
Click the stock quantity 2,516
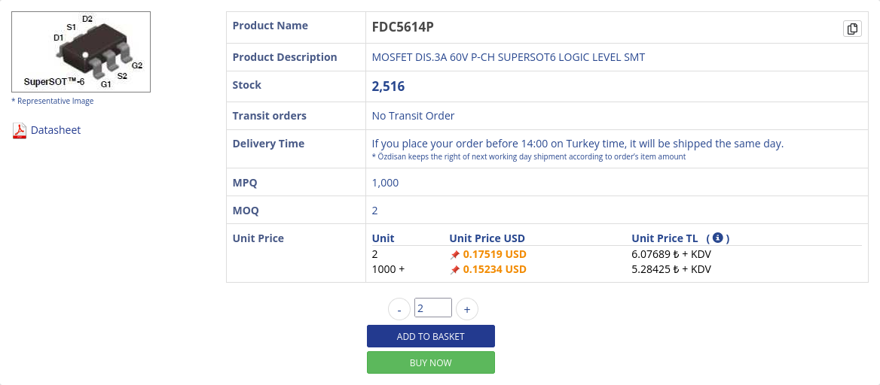[x=389, y=86]
